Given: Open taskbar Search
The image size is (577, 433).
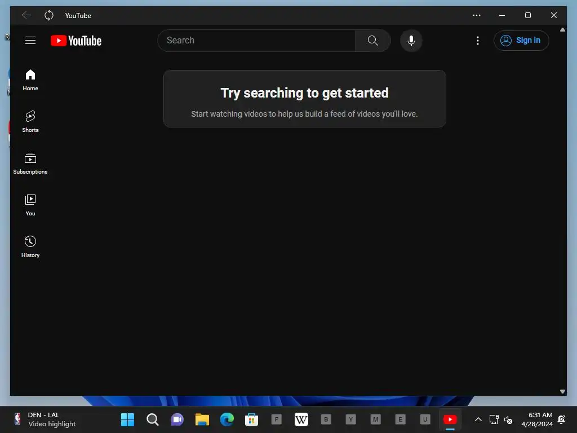Looking at the screenshot, I should click(152, 419).
